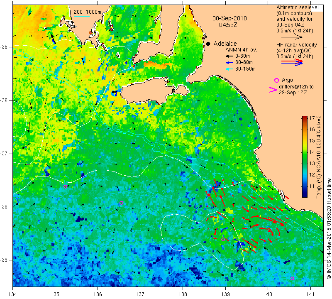Click the Argo float circle near 135.2E, 37.6S
This screenshot has height=299, width=332.
(65, 187)
